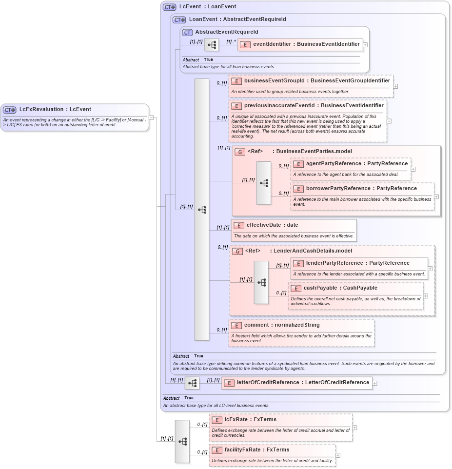Select the comment element icon

click(237, 325)
